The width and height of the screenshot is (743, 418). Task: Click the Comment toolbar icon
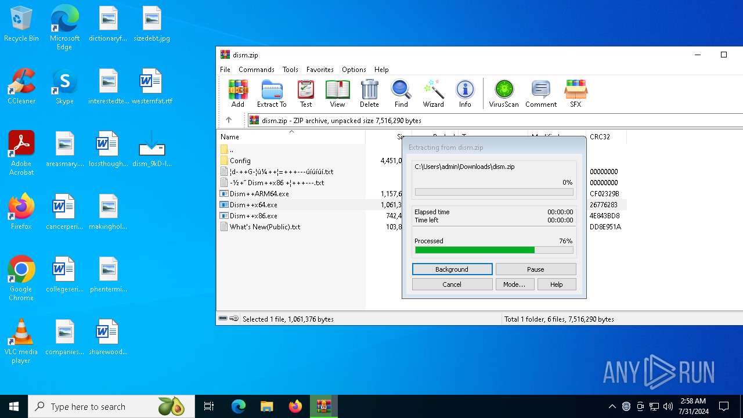coord(541,94)
